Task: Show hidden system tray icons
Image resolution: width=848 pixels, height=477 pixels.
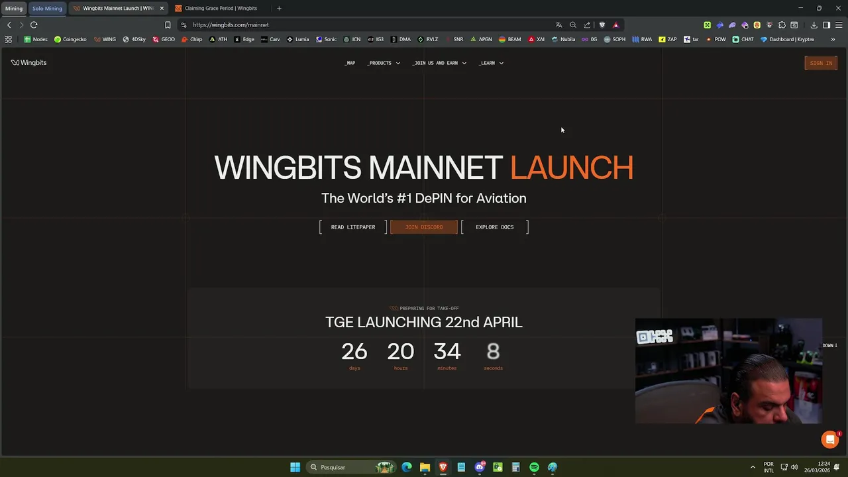Action: pyautogui.click(x=753, y=467)
